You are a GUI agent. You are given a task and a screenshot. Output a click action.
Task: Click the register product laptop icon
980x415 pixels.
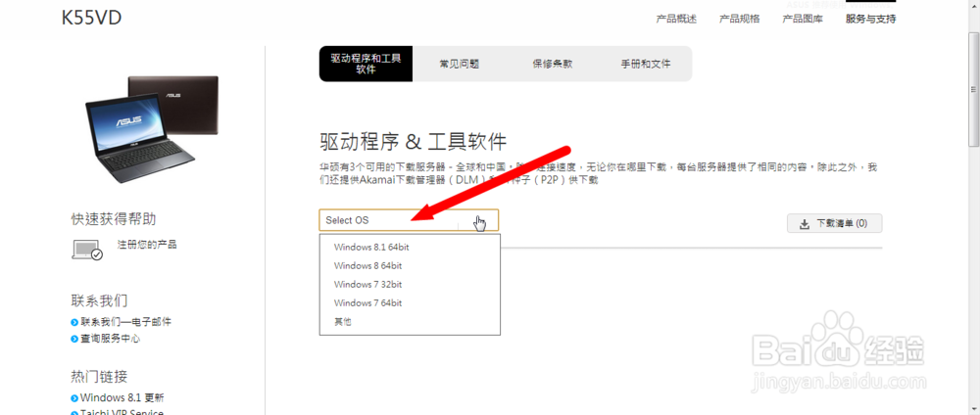(x=87, y=250)
